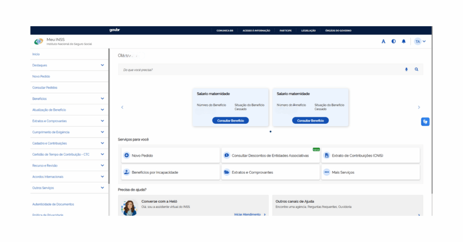Image resolution: width=463 pixels, height=242 pixels.
Task: Click the microphone voice search icon
Action: (x=406, y=70)
